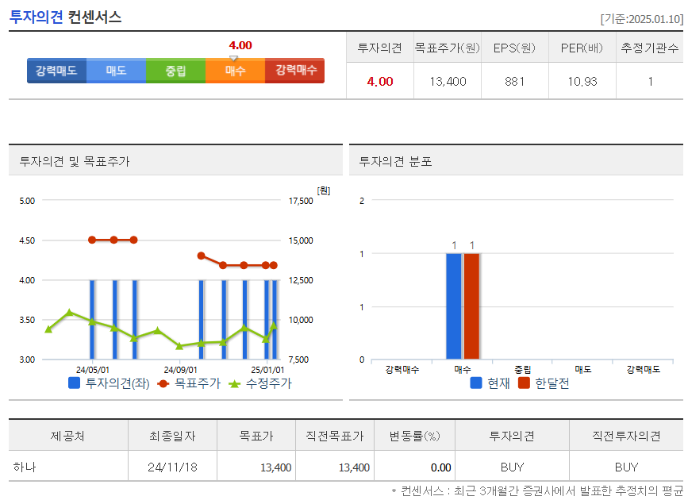The width and height of the screenshot is (688, 500).
Task: Click the 최종일자 column header
Action: 172,436
